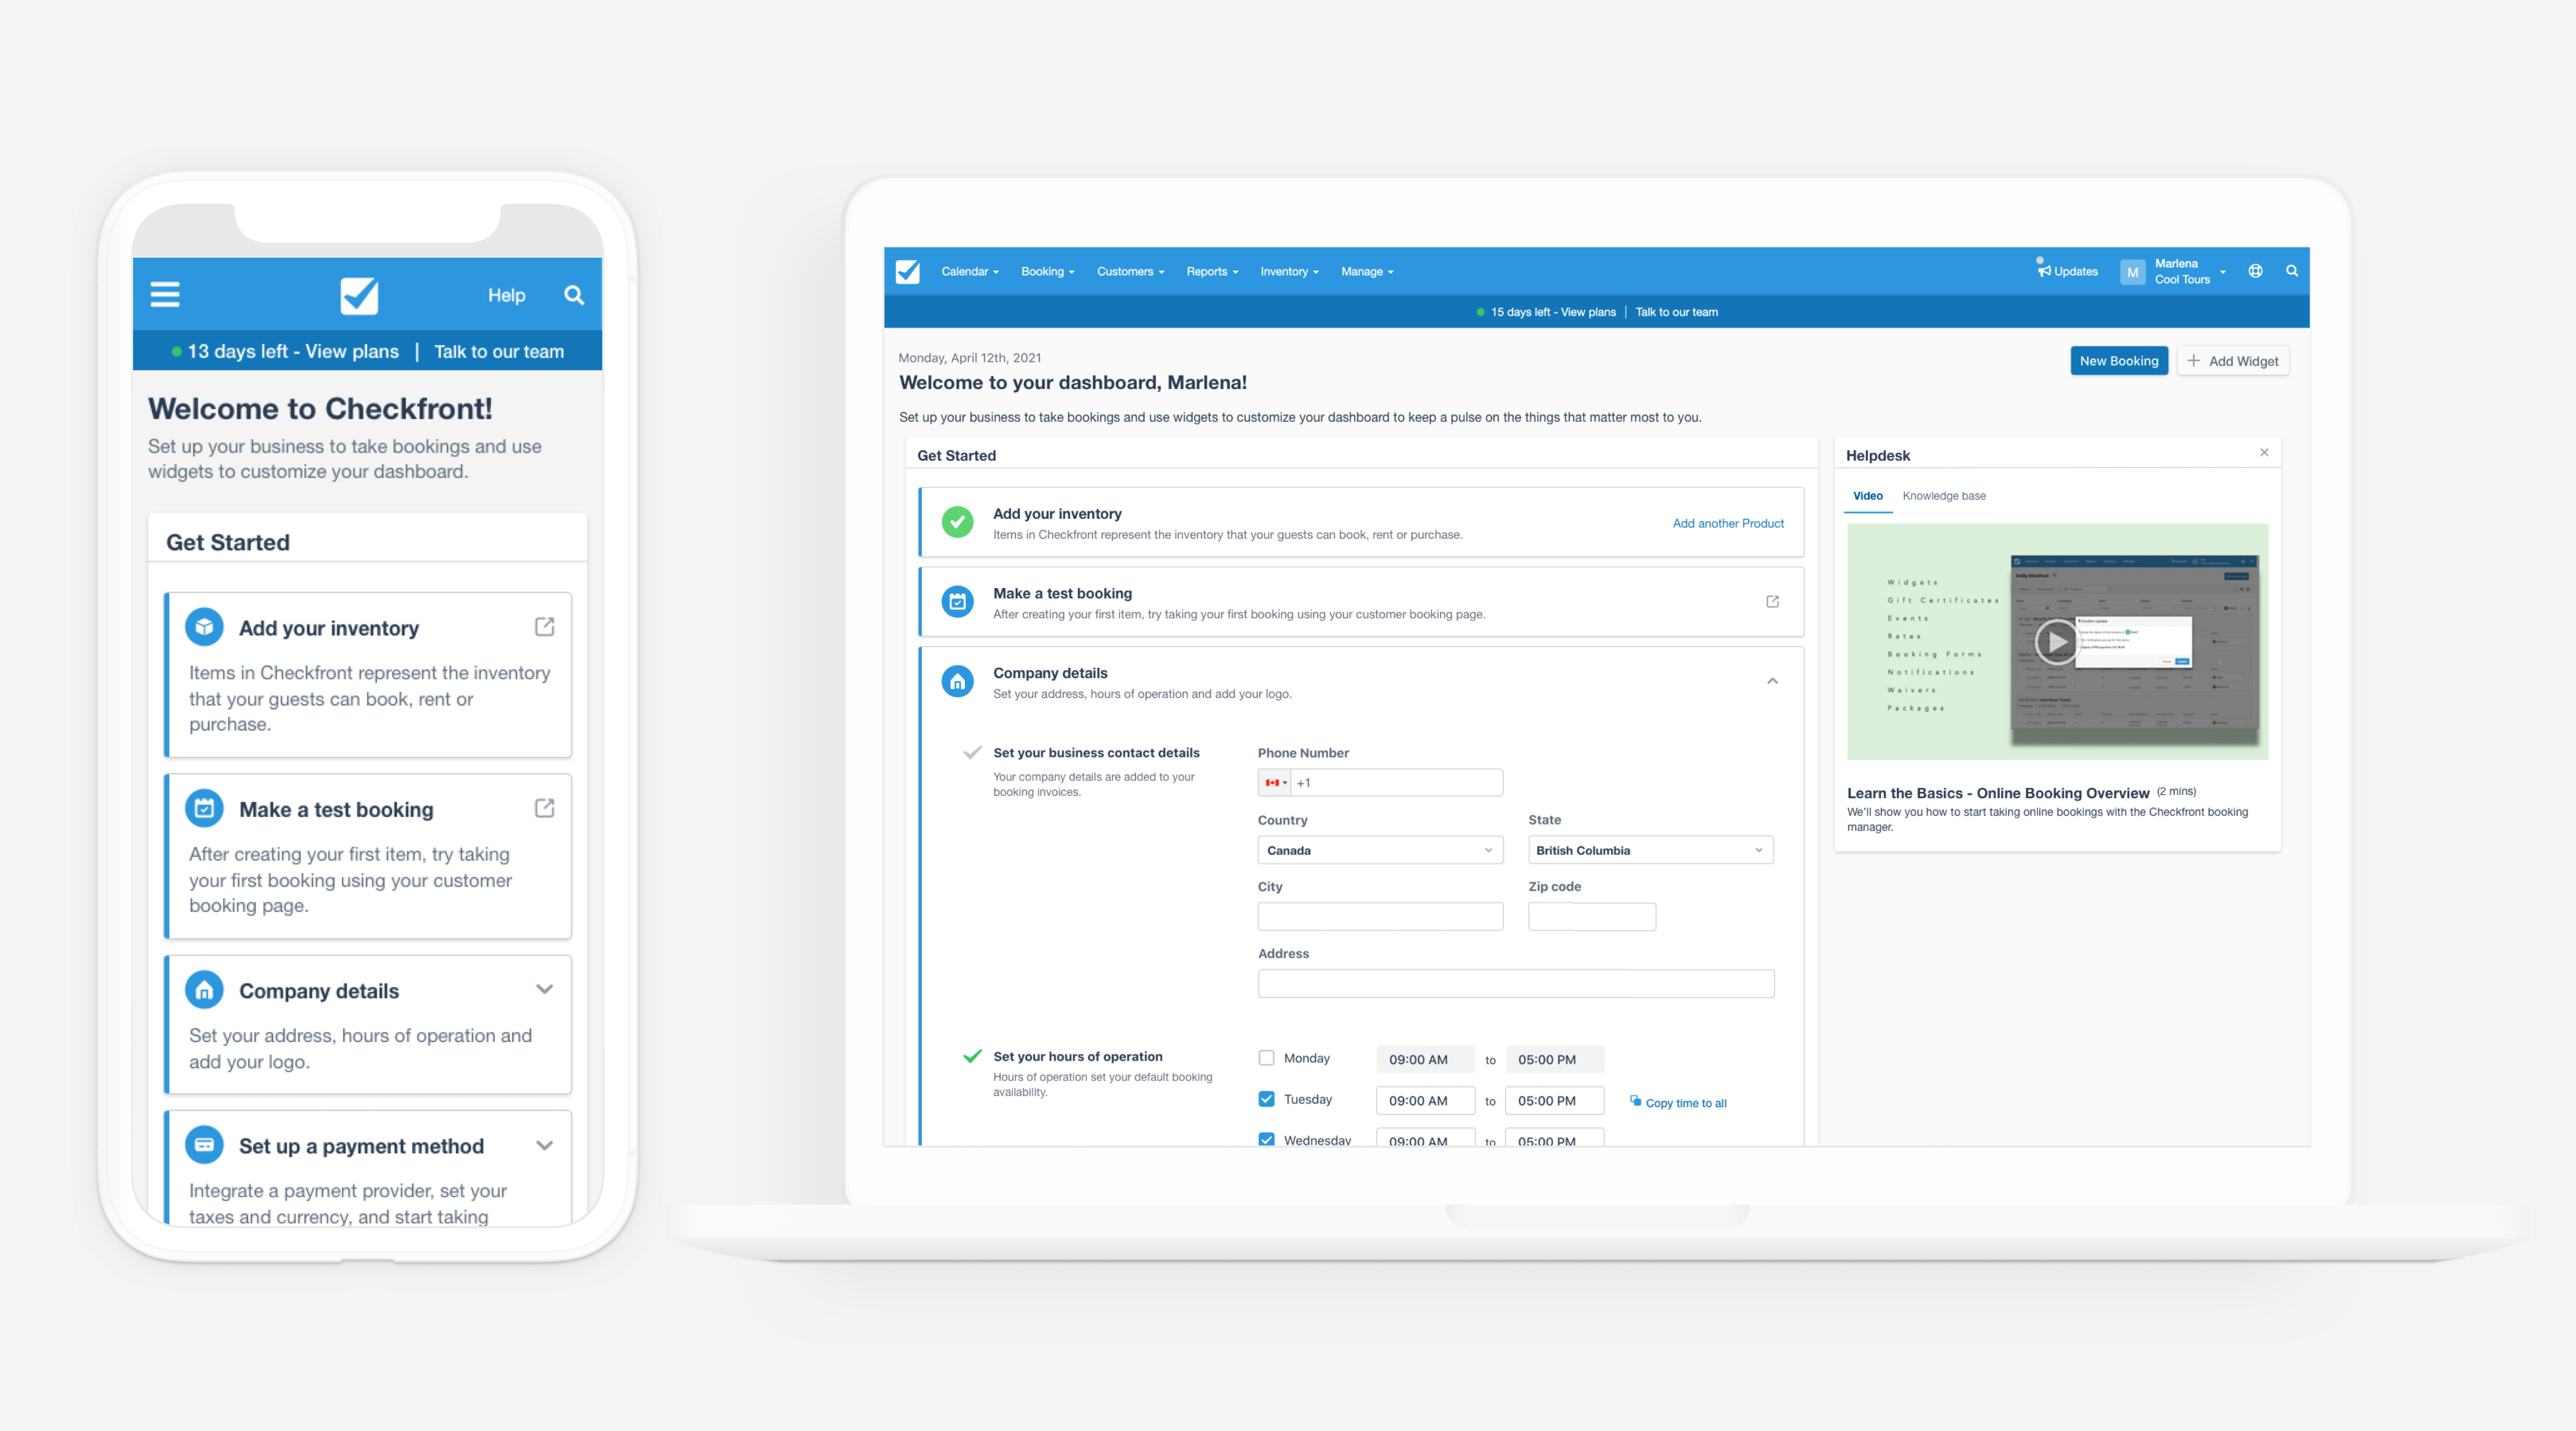Screen dimensions: 2576x1431
Task: Tap 13 days left - View plans on phone
Action: click(292, 351)
